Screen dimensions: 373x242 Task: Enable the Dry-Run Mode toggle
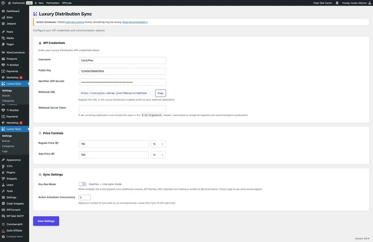pos(83,184)
